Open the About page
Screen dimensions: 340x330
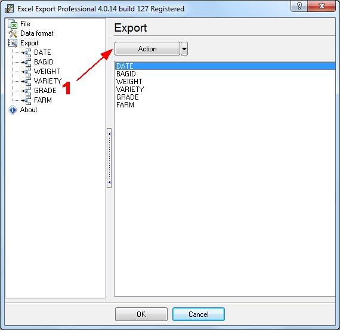click(29, 110)
